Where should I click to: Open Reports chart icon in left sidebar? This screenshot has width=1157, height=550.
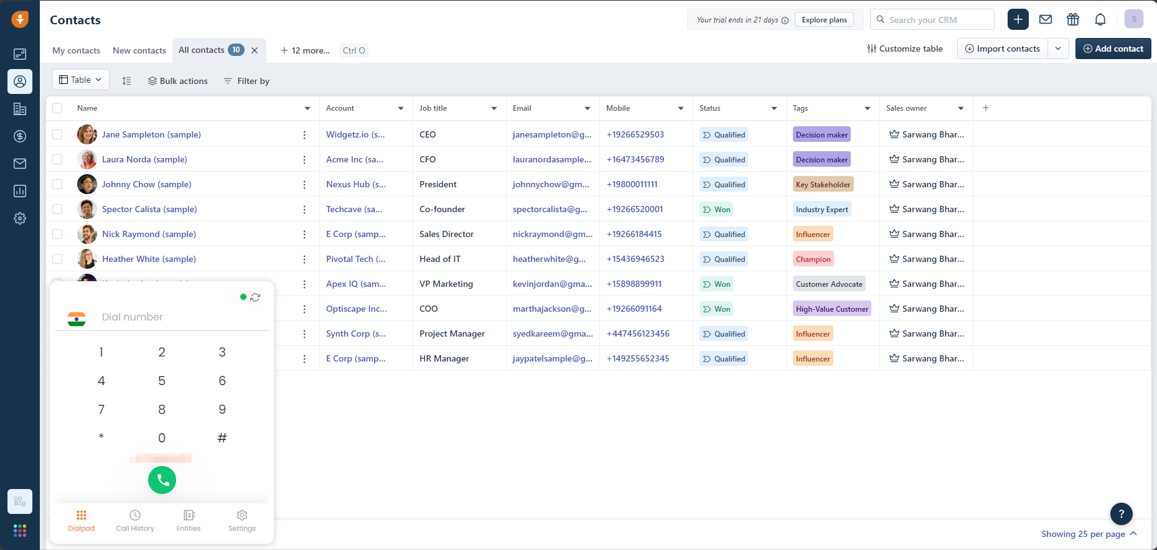tap(20, 191)
